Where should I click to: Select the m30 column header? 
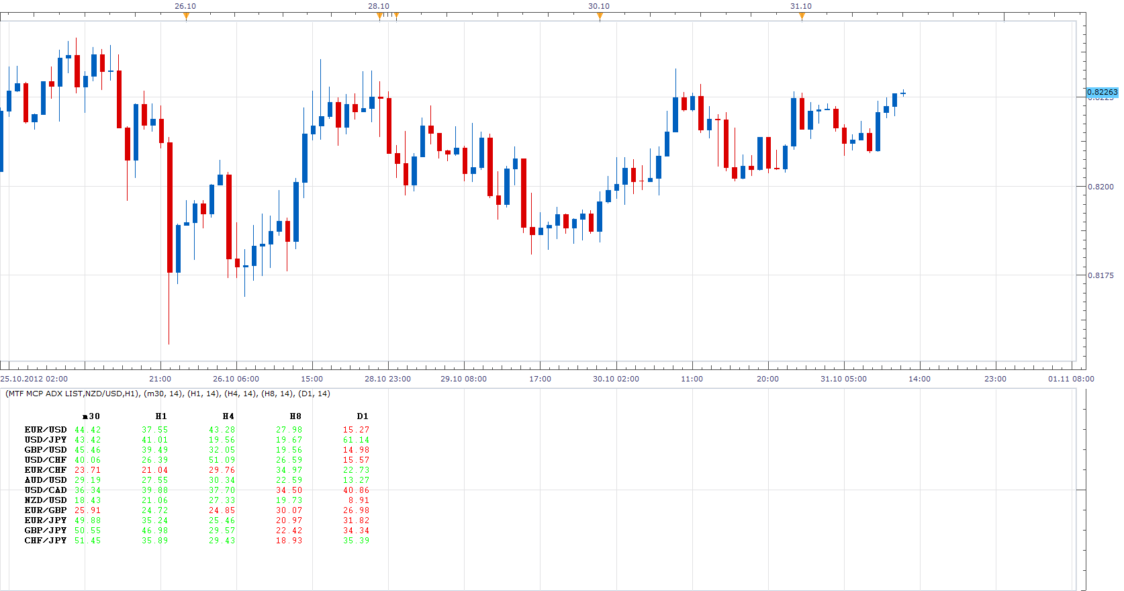tap(91, 416)
